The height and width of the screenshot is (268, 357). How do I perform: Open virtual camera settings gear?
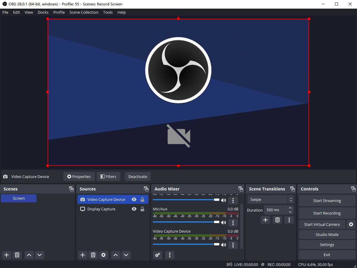[351, 224]
